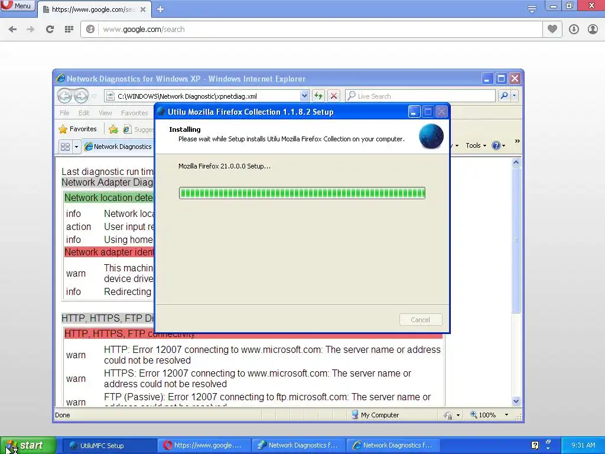
Task: Open Opera user account icon
Action: pos(593,29)
